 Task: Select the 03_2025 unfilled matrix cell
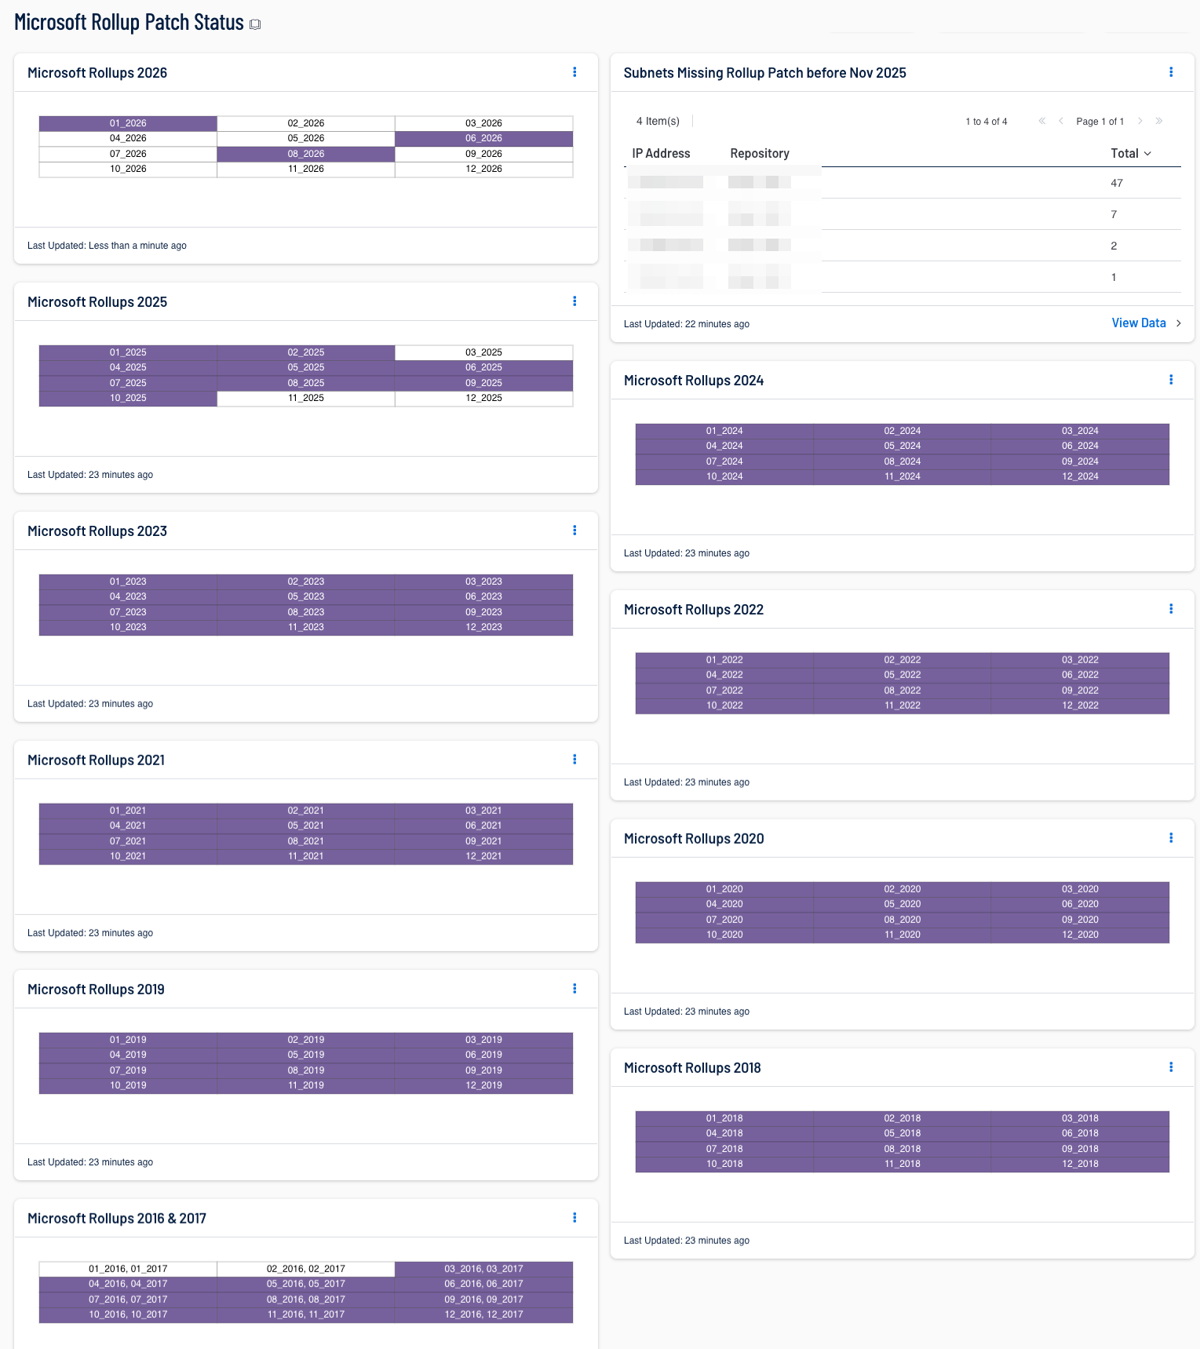point(483,352)
